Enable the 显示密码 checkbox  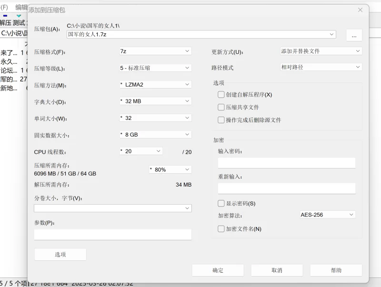pos(221,203)
